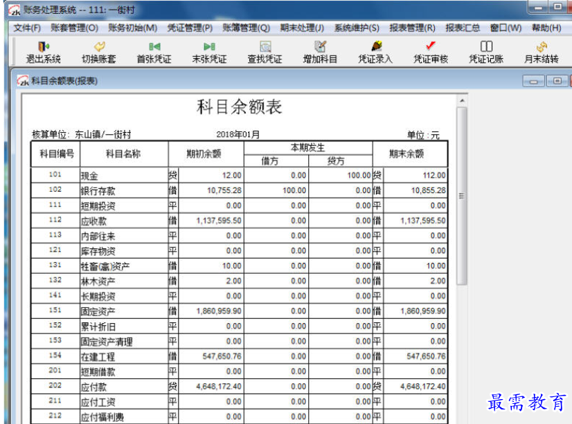Select the 短期投资 subject name
This screenshot has width=572, height=424.
coord(98,206)
